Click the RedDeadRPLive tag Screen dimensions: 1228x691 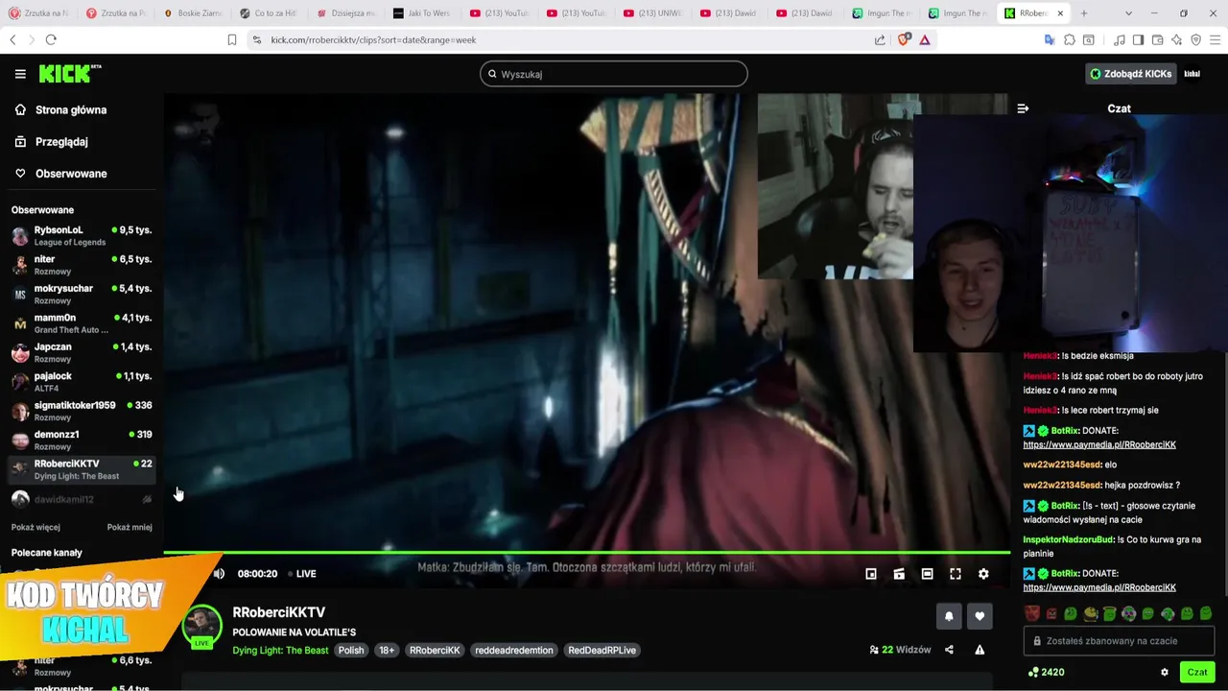point(602,650)
